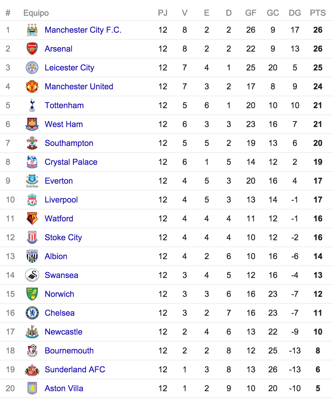333x400 pixels.
Task: Open the Leicester City team link
Action: (70, 68)
